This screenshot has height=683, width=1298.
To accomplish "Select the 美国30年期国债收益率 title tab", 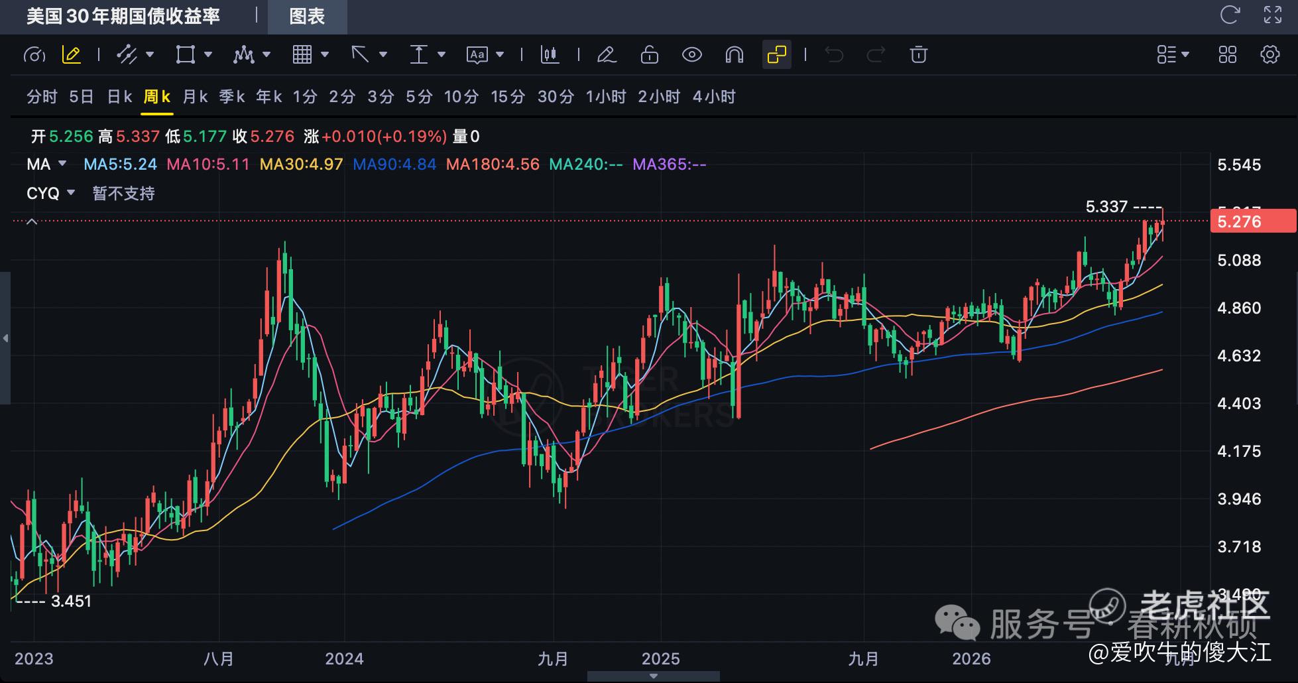I will tap(123, 17).
